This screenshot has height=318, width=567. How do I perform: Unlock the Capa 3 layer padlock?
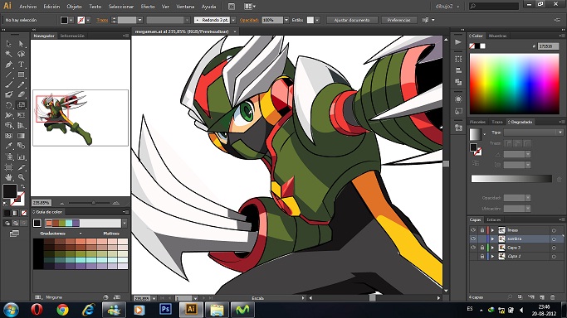[482, 248]
